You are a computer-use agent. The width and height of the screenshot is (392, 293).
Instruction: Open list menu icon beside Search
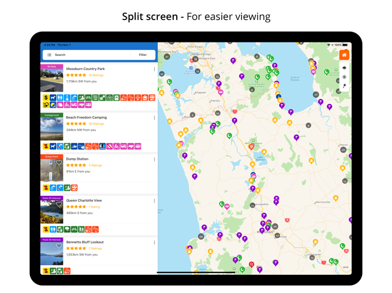point(49,55)
